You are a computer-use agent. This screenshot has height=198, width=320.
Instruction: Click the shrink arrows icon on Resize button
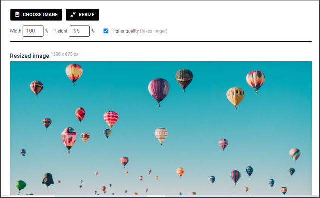[73, 15]
